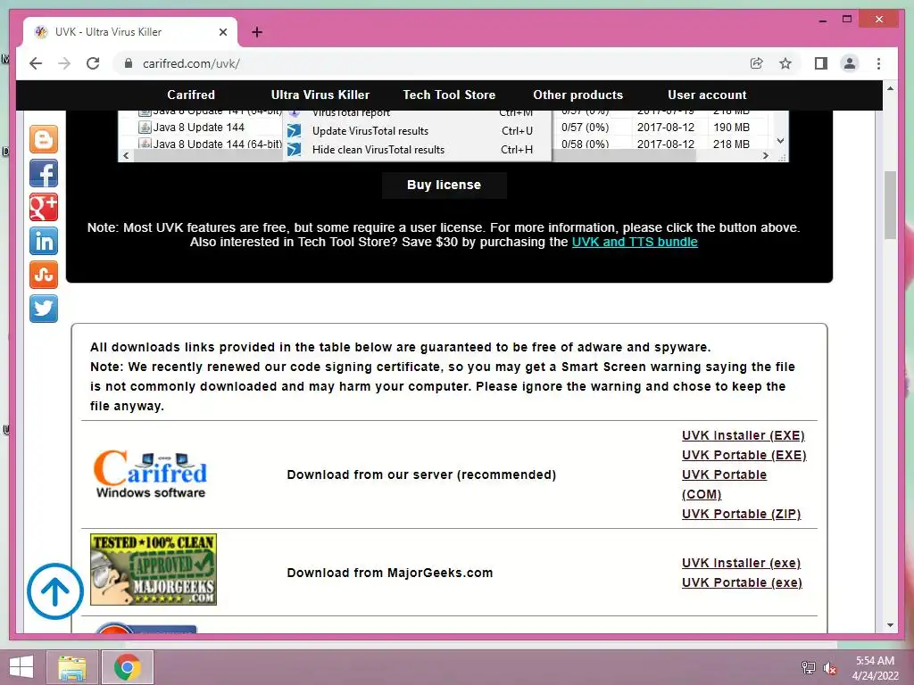Open Chrome three-dot menu
Screen dimensions: 914x685
878,63
